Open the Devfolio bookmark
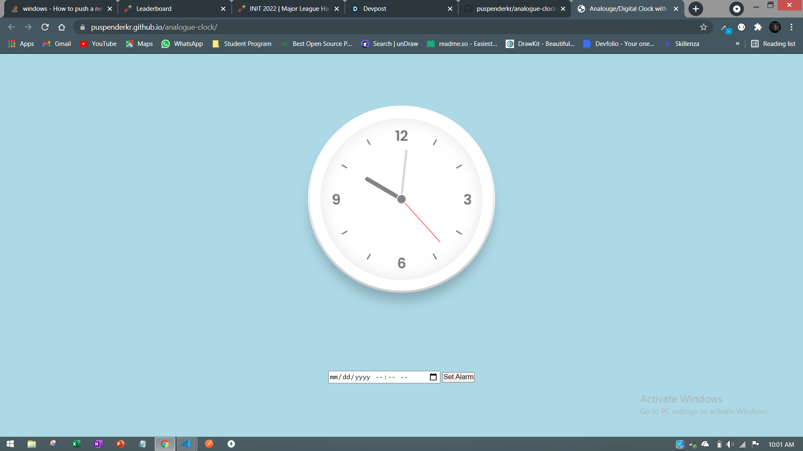Screen dimensions: 803x451 point(619,43)
